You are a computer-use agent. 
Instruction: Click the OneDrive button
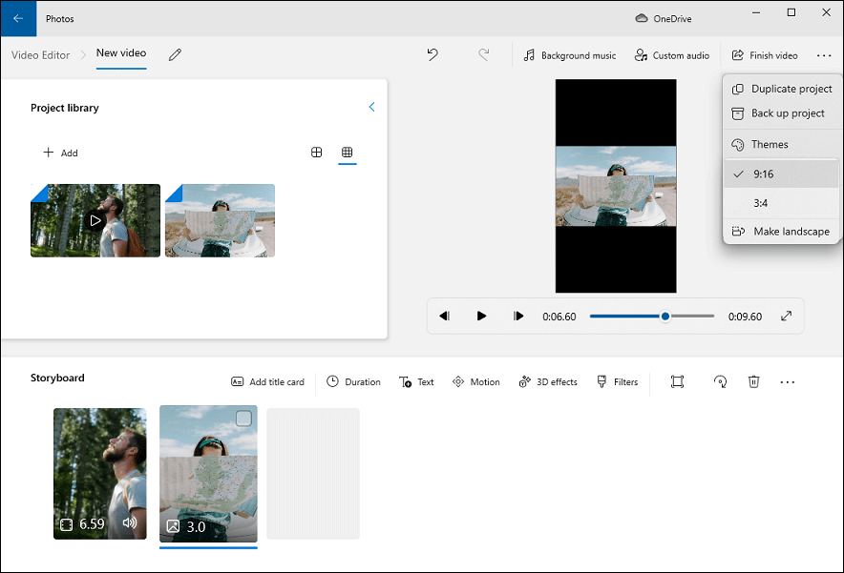(x=664, y=18)
